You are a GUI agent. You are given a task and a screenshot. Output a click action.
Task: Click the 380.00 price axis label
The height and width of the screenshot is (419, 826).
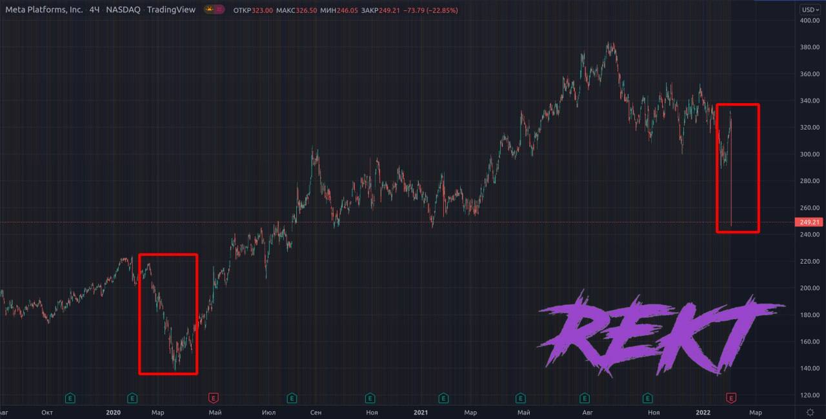(x=810, y=47)
